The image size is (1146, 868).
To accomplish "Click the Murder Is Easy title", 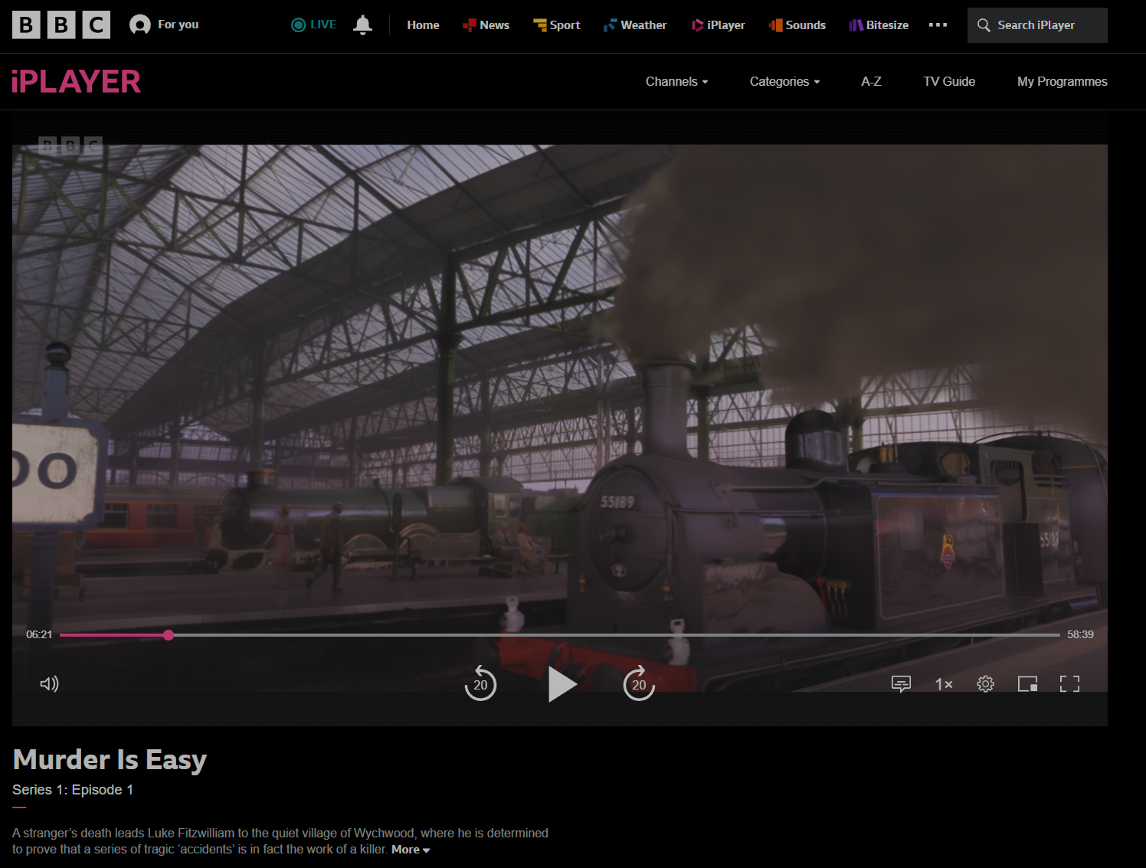I will [110, 760].
